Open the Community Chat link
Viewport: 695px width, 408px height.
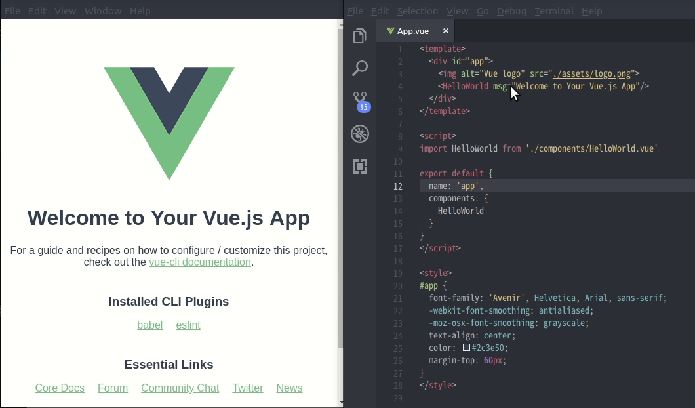point(180,388)
